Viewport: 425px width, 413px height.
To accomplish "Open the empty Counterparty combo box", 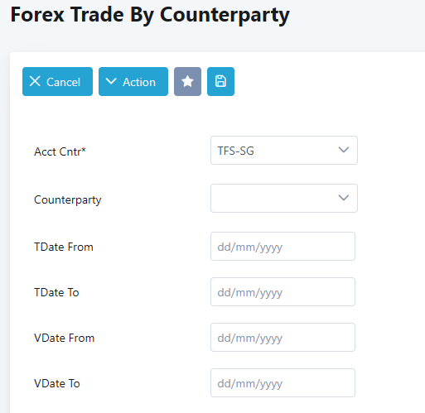I will tap(284, 198).
